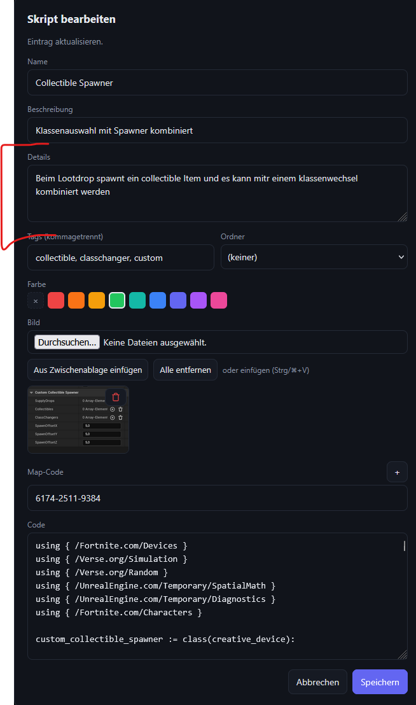
Task: Click into the Details text area
Action: (218, 193)
